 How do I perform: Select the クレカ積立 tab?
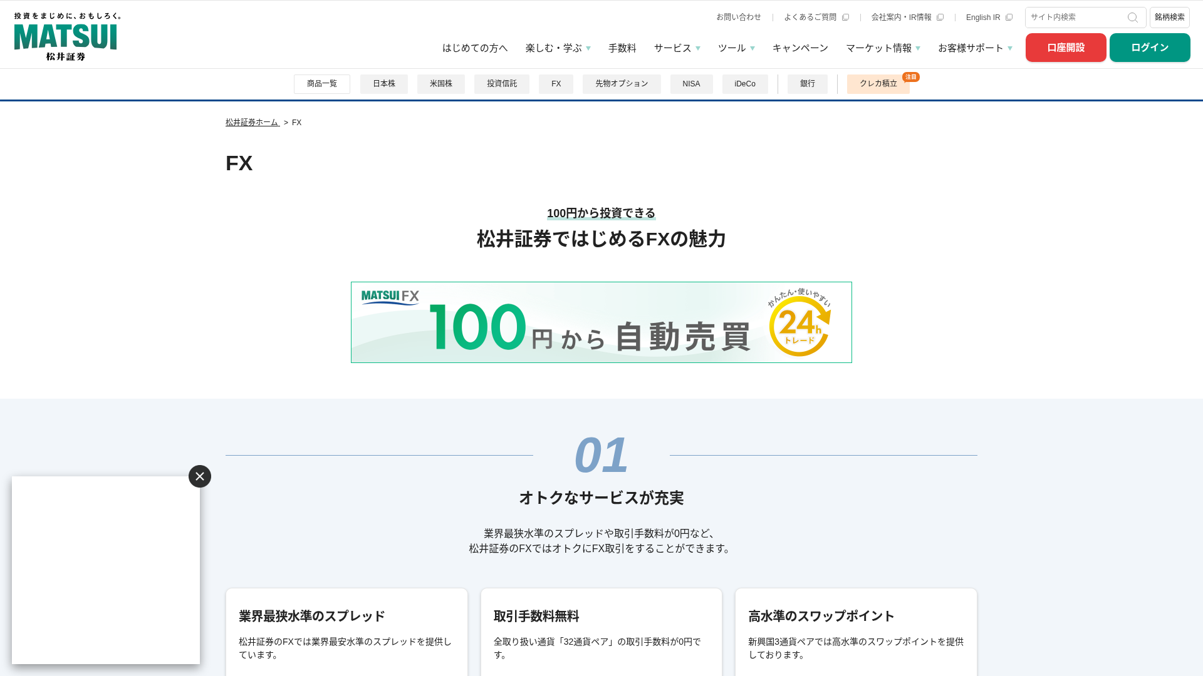click(x=878, y=84)
